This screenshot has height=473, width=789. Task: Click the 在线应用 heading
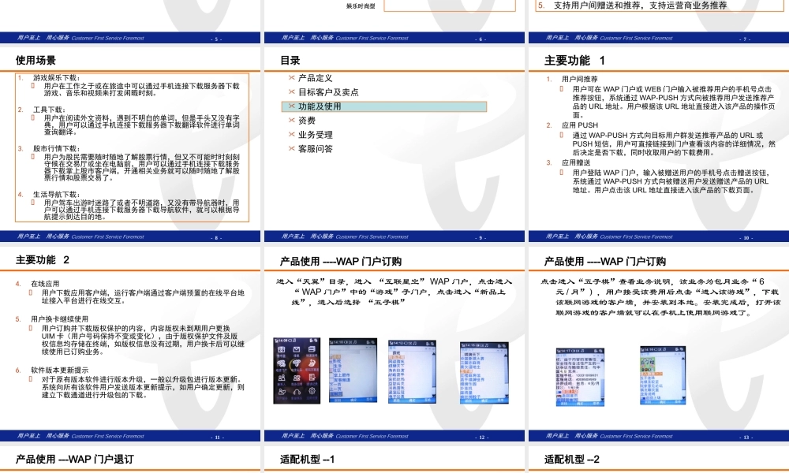(x=45, y=284)
